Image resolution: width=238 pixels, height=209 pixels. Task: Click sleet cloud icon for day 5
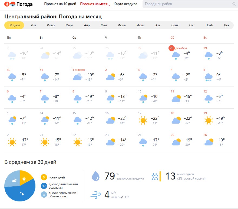click(209, 77)
